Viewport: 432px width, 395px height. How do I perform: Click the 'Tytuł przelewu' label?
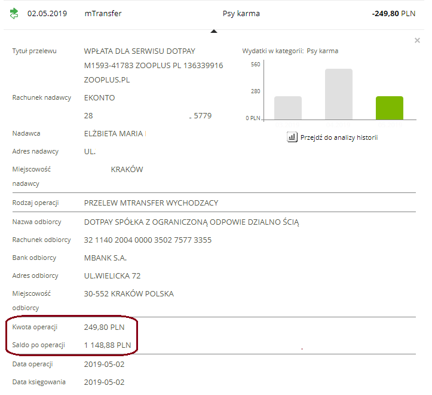pos(35,51)
